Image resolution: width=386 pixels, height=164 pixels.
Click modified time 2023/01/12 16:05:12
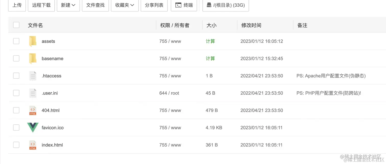262,41
